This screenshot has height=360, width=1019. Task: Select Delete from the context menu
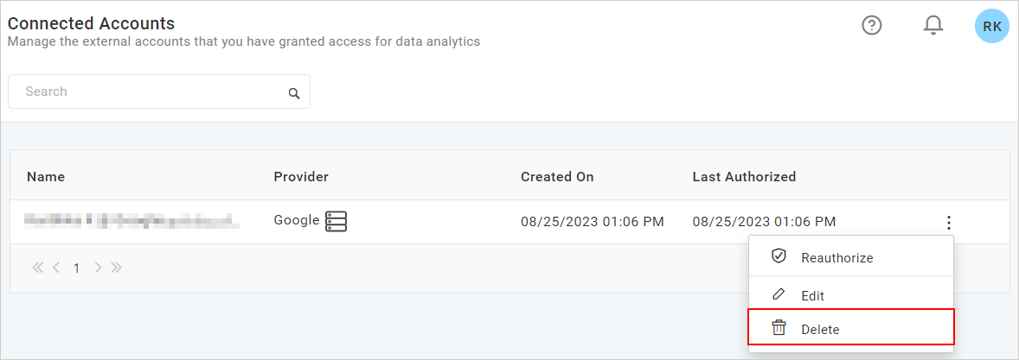pos(819,329)
